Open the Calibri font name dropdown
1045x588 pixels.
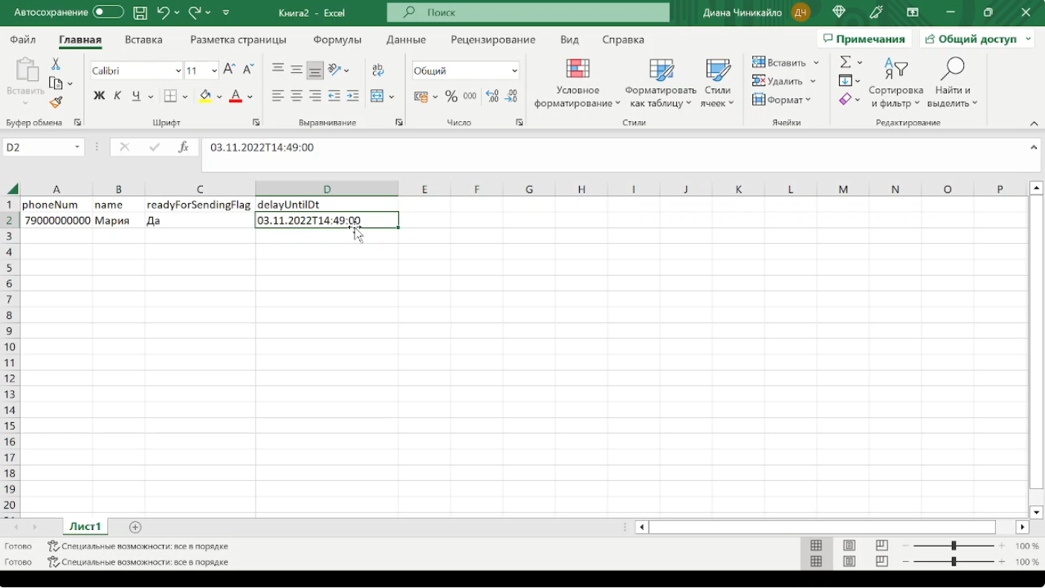(178, 71)
